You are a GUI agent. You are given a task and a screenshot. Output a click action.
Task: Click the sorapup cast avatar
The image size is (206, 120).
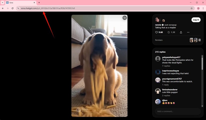(163, 21)
